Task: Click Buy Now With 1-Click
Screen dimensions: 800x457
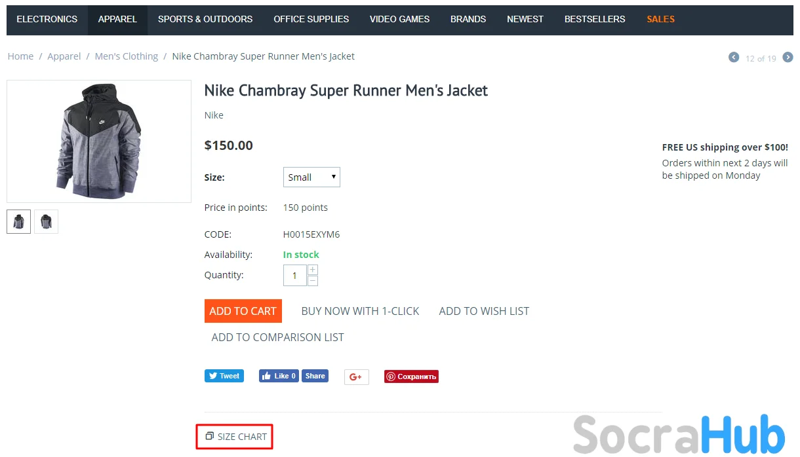Action: tap(360, 311)
